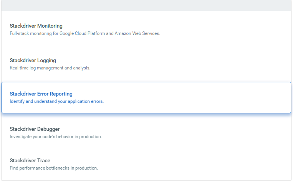The height and width of the screenshot is (183, 293).
Task: Open Stackdriver Monitoring
Action: click(x=36, y=26)
